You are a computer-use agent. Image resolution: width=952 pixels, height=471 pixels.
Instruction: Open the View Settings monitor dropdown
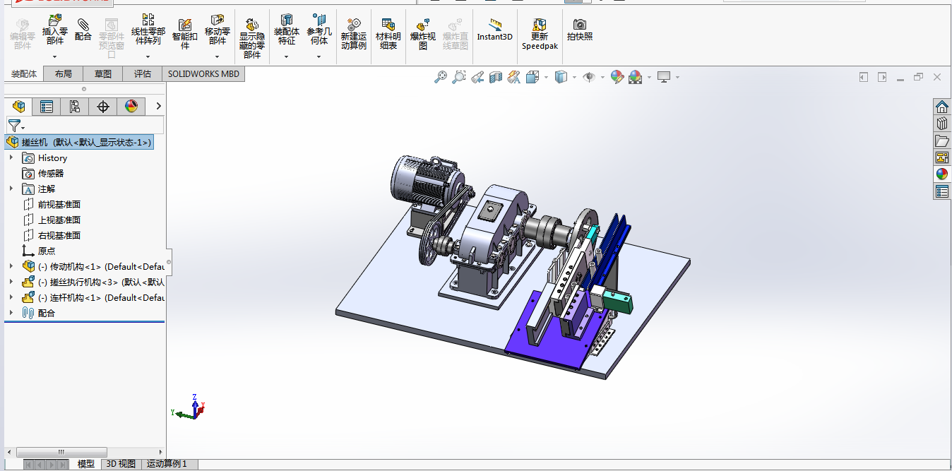(677, 77)
